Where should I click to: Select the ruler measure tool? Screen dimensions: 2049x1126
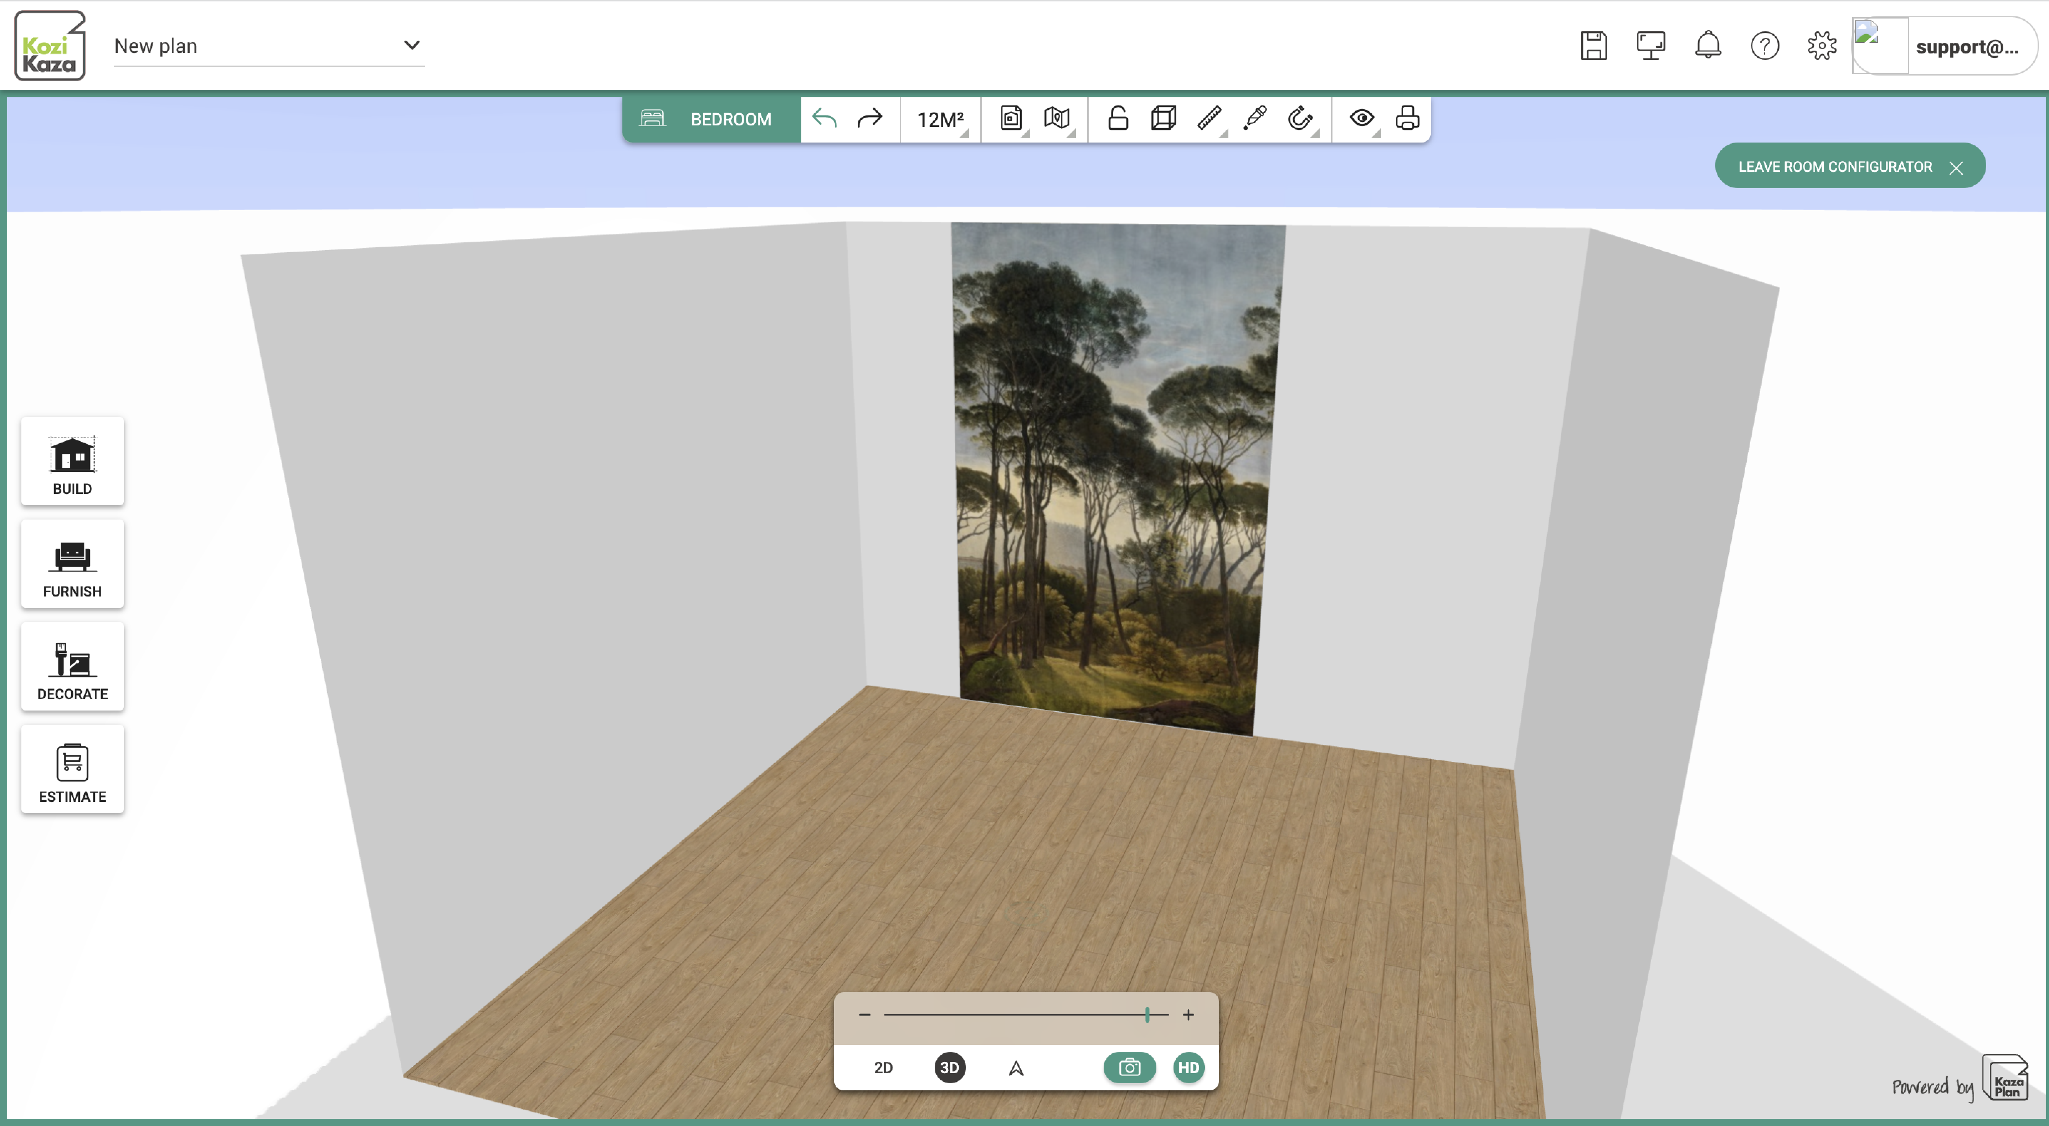tap(1209, 119)
